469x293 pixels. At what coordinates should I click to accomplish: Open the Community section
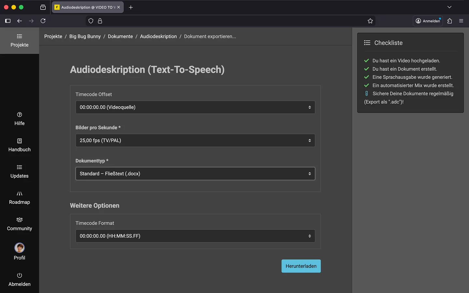point(19,224)
